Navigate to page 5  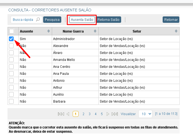coord(102,114)
